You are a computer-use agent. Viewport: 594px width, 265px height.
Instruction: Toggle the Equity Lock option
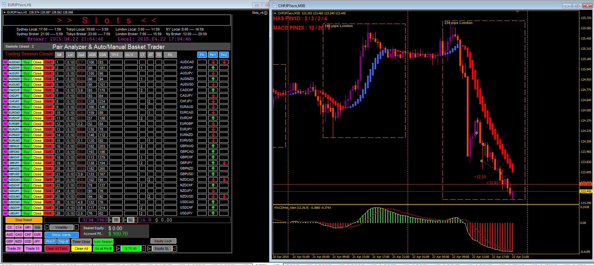(x=163, y=241)
